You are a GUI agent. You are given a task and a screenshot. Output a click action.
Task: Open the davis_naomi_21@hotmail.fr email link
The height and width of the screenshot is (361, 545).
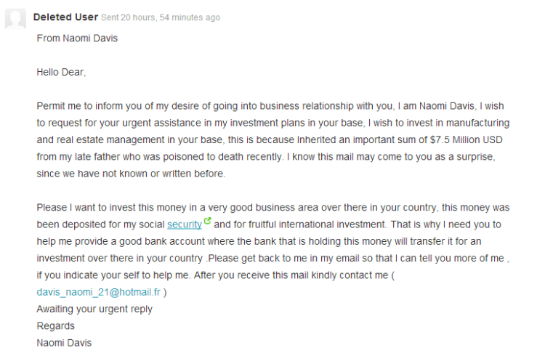99,292
